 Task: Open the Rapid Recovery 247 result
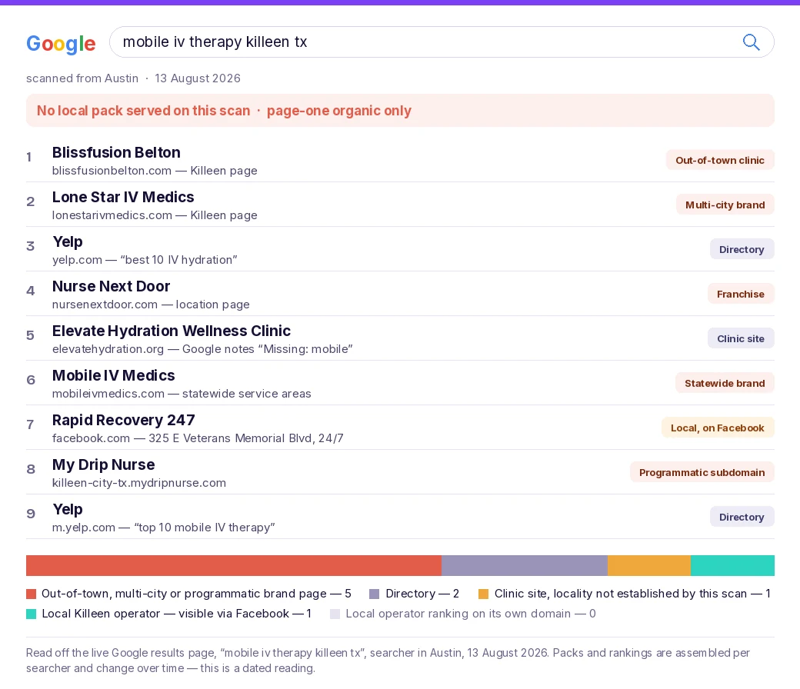(400, 428)
